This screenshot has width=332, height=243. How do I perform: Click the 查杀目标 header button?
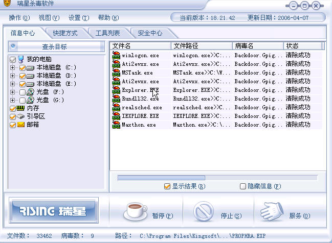[x=56, y=46]
